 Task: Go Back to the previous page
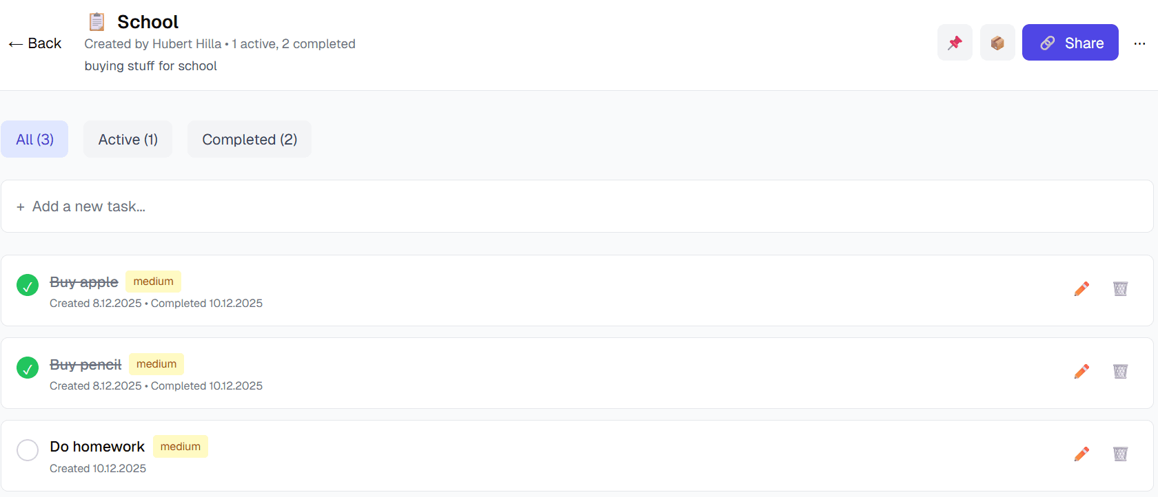[35, 43]
